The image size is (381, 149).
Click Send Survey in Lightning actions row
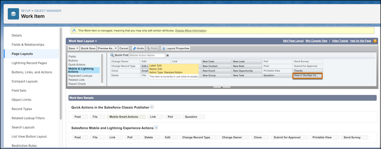point(354,137)
